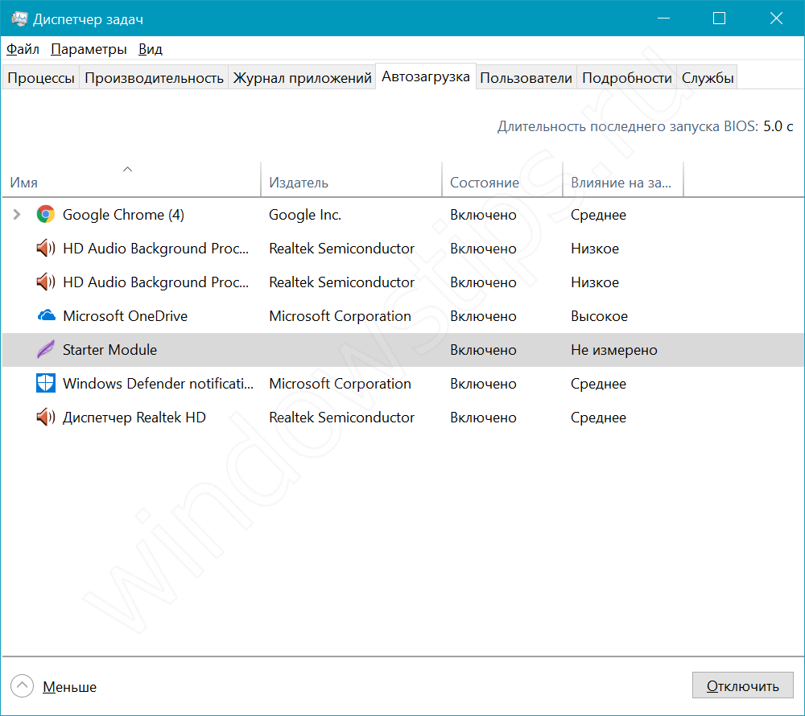805x716 pixels.
Task: Click the Microsoft OneDrive cloud icon
Action: 45,316
